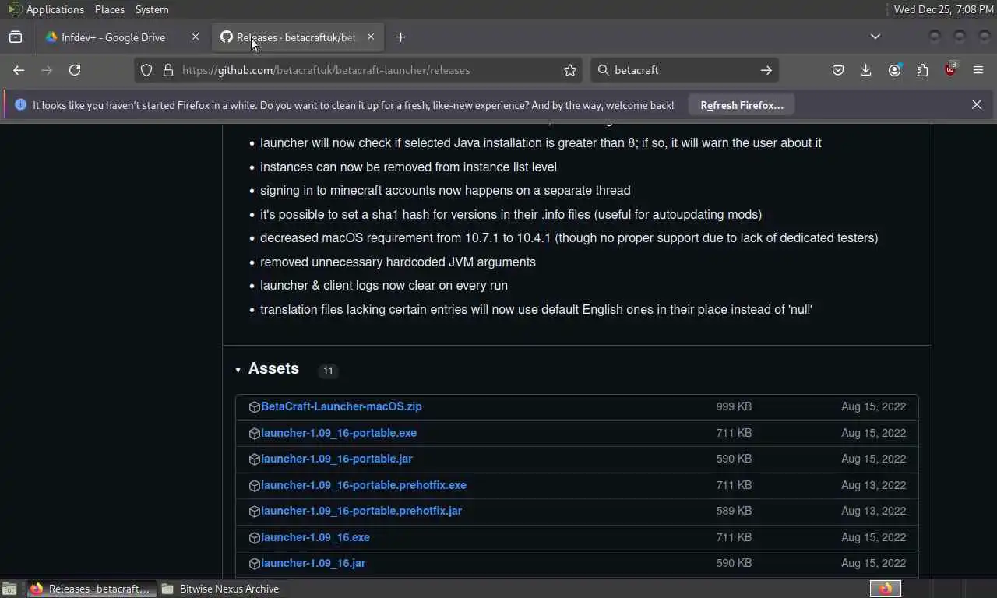Viewport: 997px width, 598px height.
Task: Click the date and time clock
Action: click(943, 9)
